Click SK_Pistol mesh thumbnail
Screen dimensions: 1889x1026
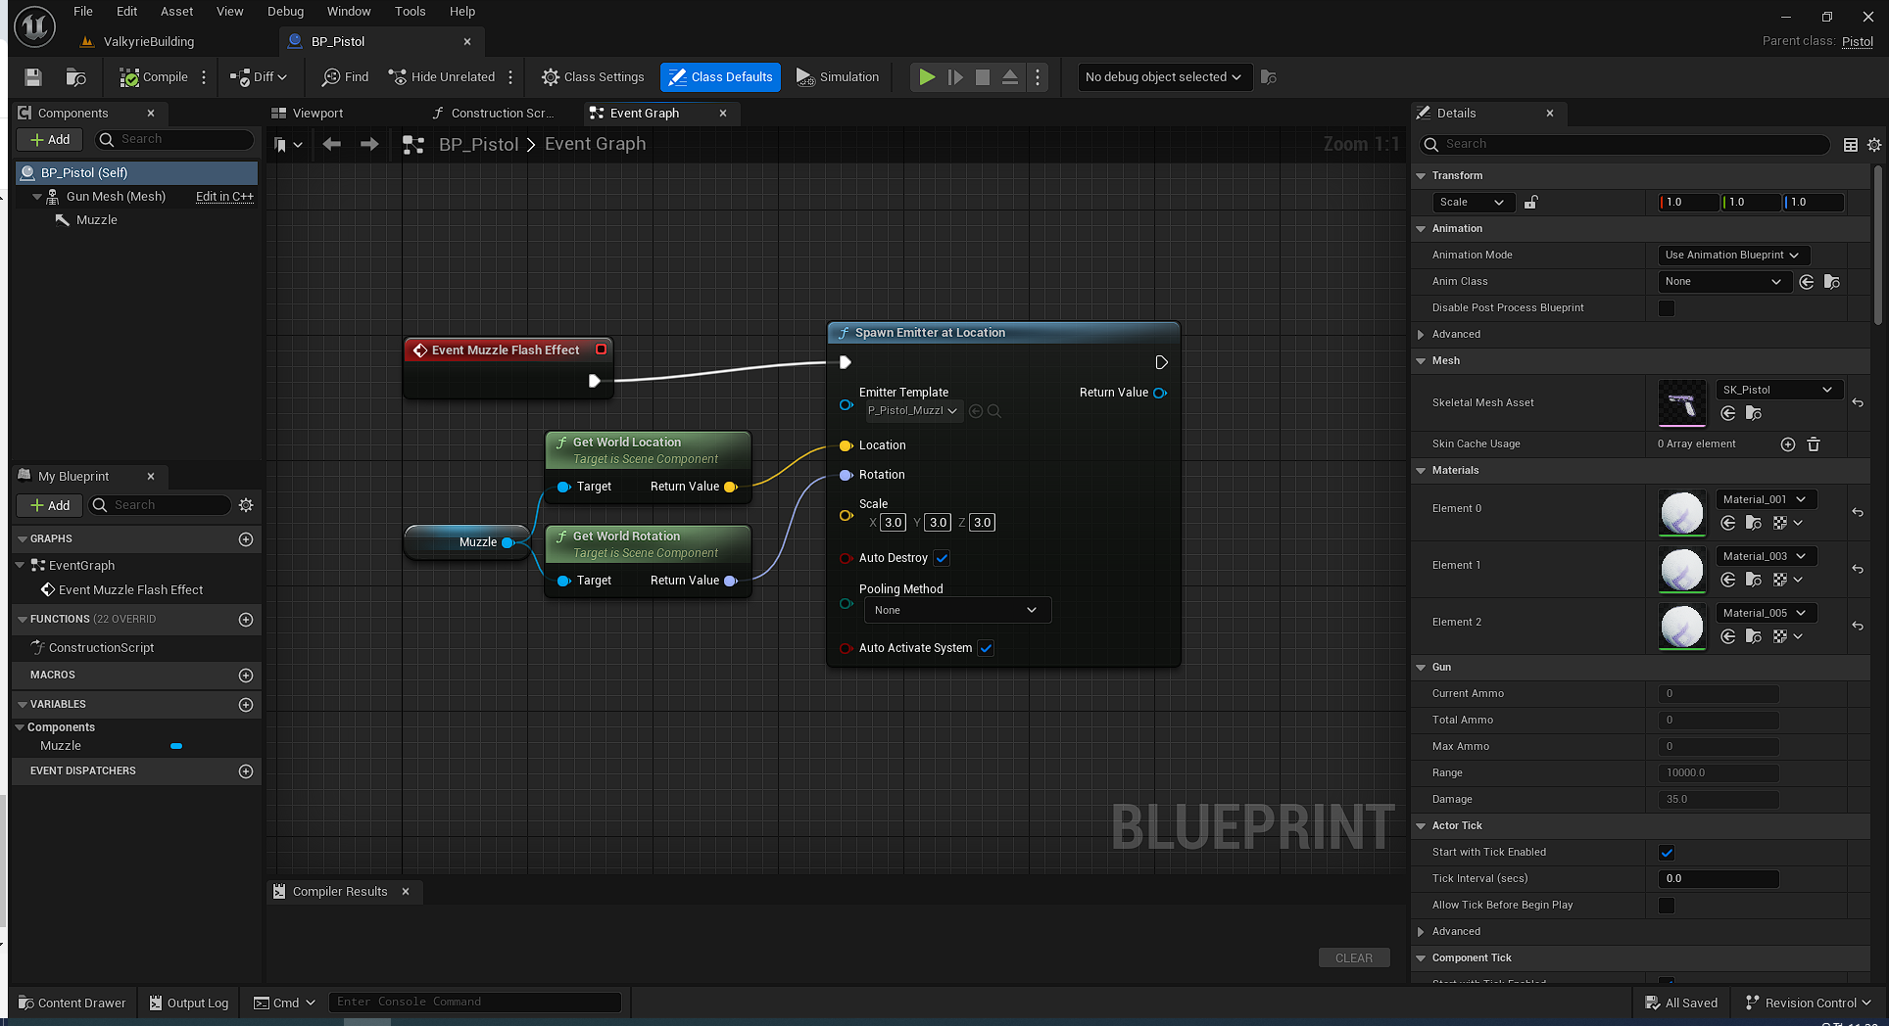[1682, 403]
